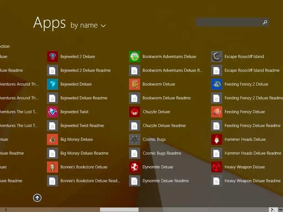Select the 'Escape Rosecliff Island' label

click(x=244, y=57)
